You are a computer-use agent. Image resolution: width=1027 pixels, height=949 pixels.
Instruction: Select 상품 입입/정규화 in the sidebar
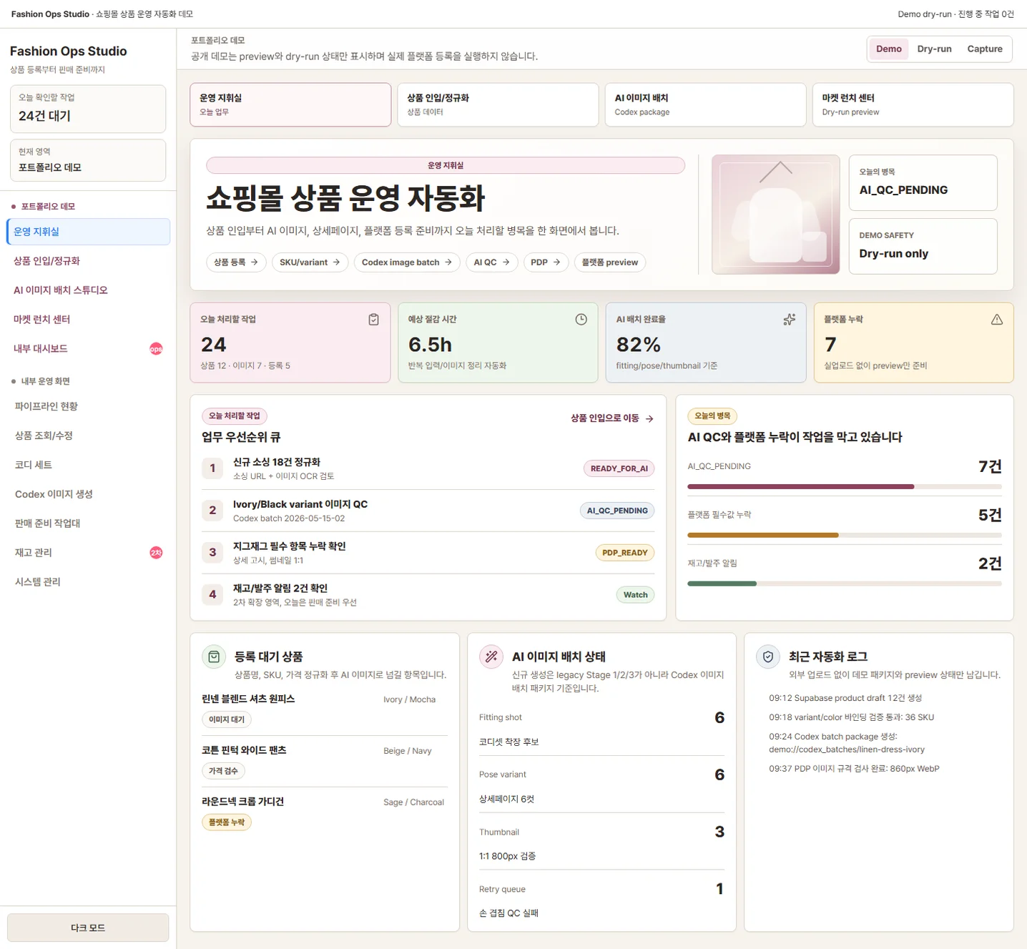pos(88,261)
